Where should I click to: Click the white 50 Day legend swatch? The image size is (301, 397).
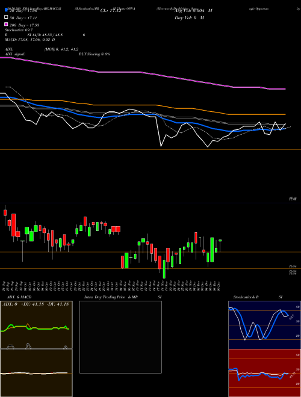[x=6, y=17]
